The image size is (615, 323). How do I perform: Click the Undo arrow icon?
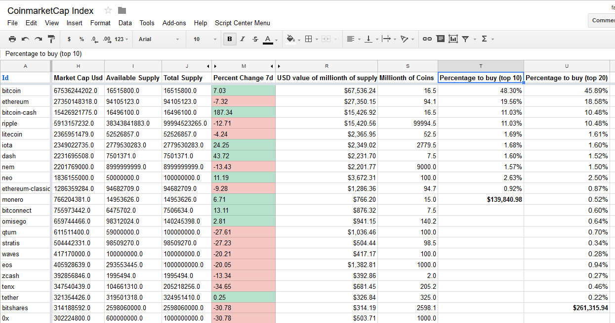25,39
